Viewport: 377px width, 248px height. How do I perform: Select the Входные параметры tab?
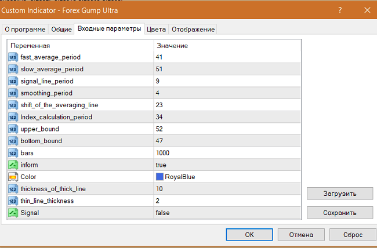[x=110, y=28]
